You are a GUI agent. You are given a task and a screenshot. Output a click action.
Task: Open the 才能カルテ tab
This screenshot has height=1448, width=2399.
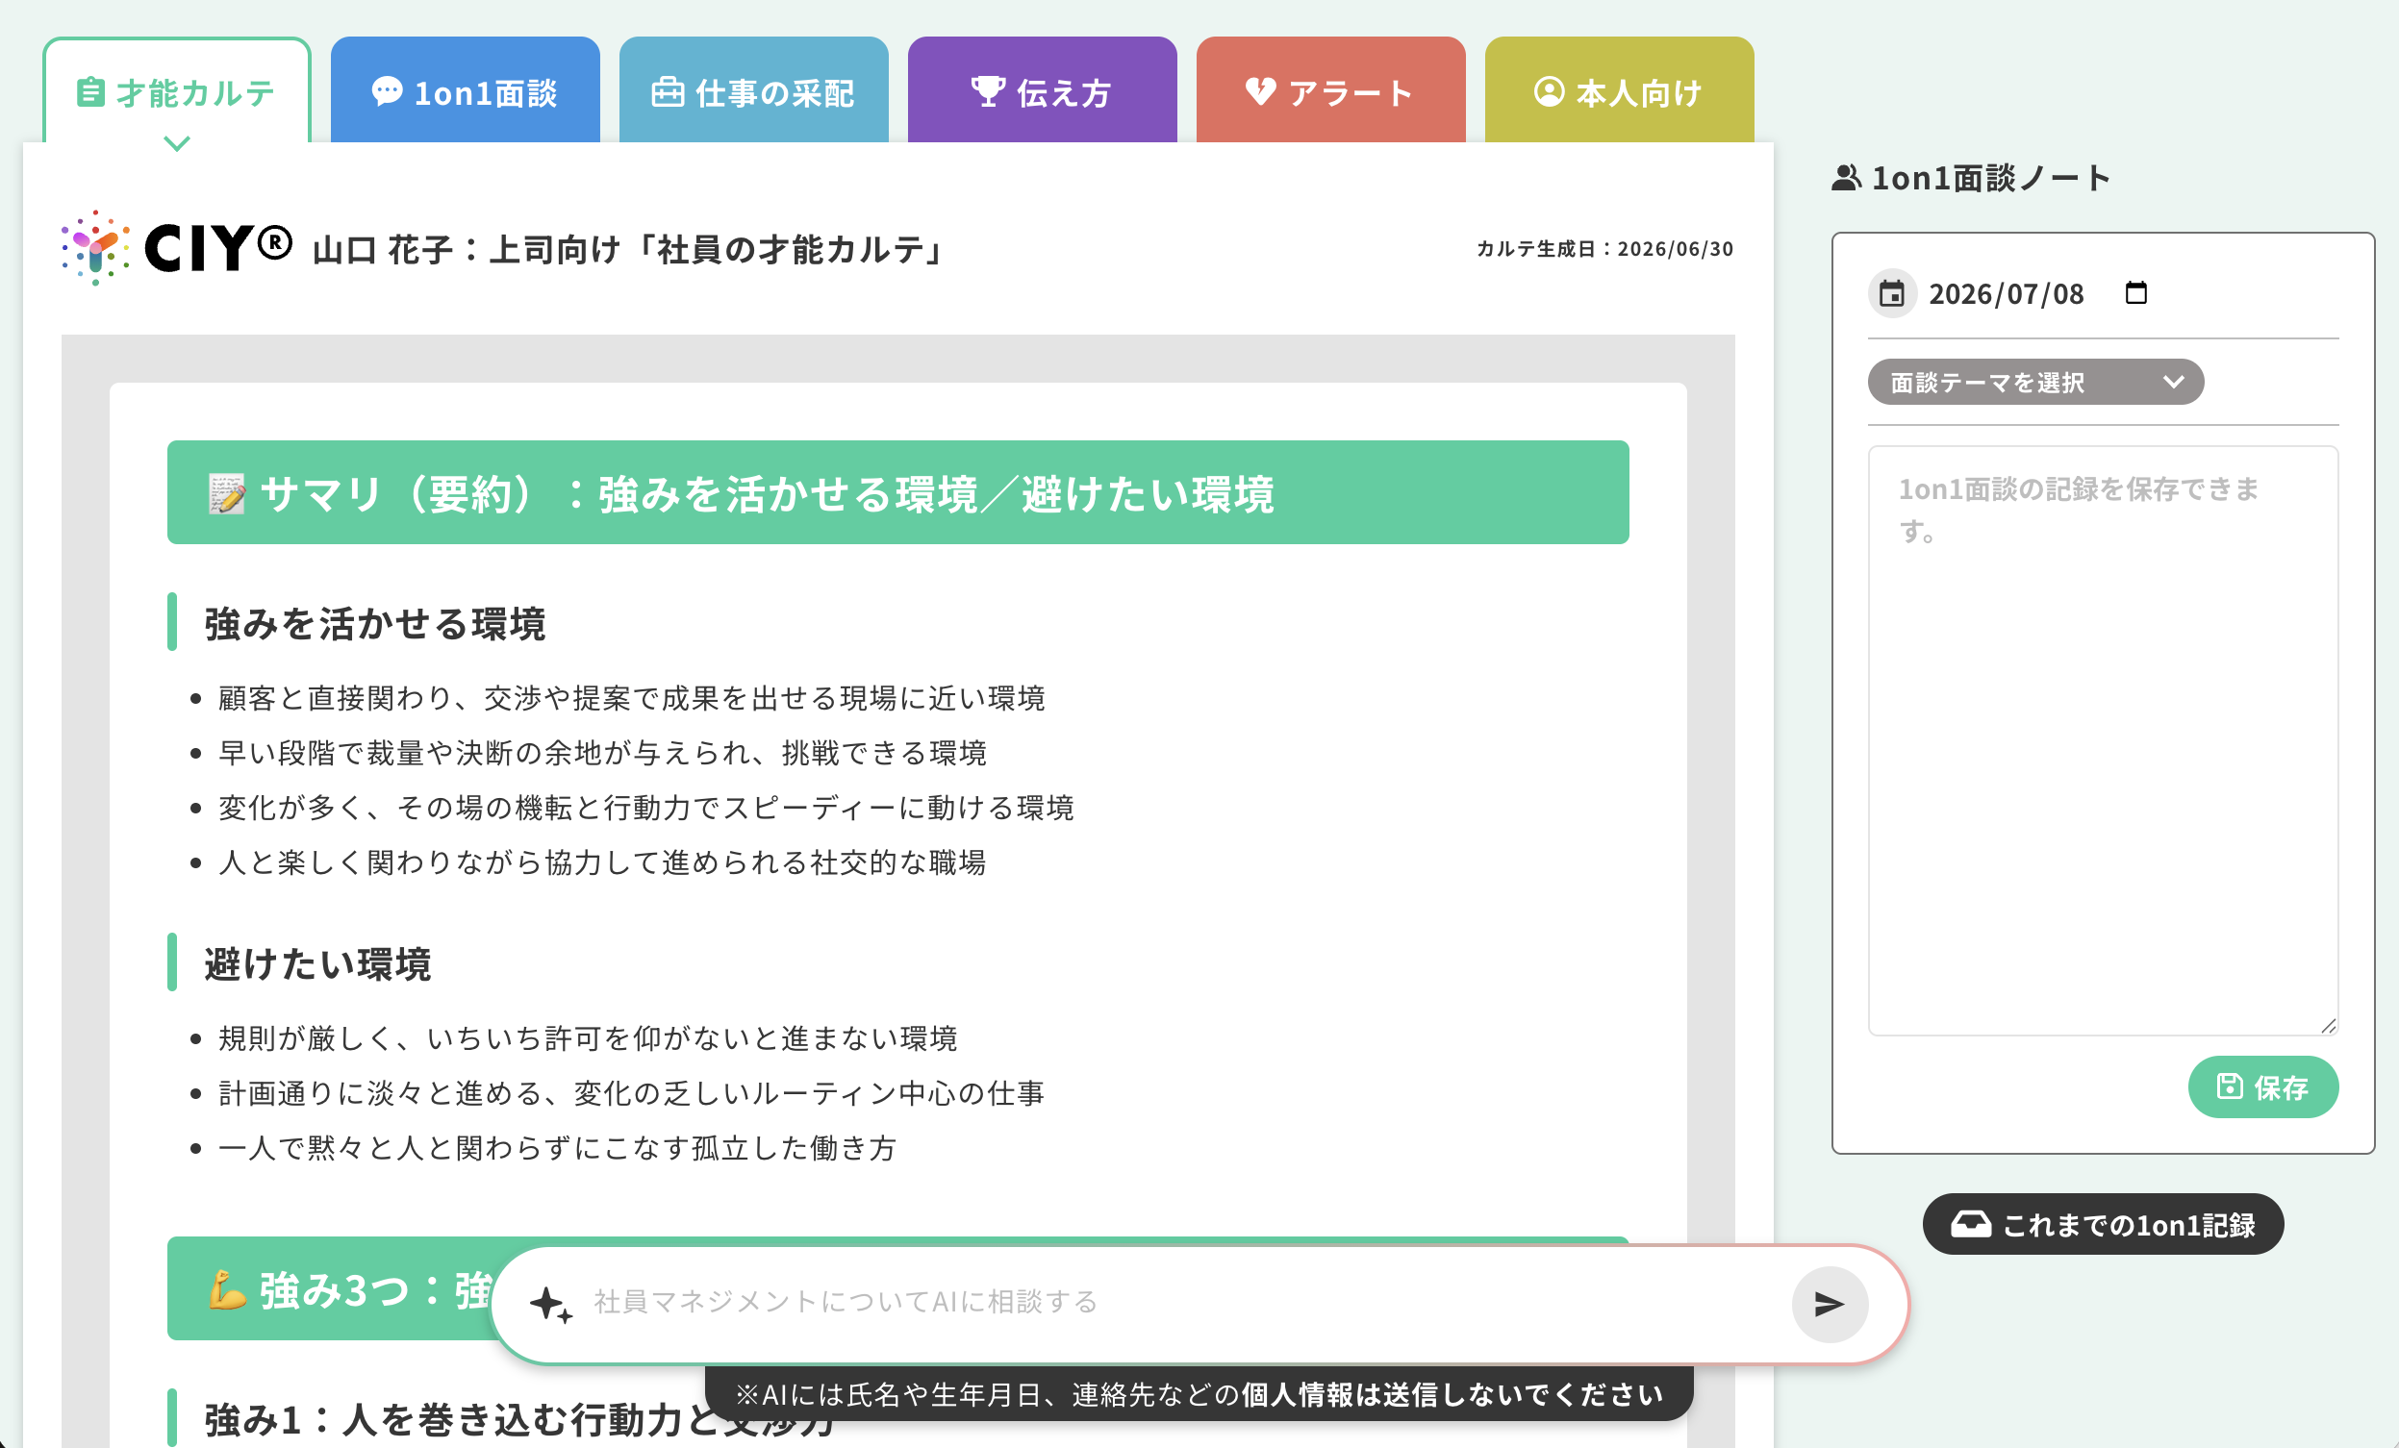pos(176,92)
